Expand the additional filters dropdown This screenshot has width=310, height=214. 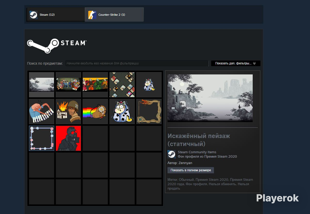tap(236, 63)
